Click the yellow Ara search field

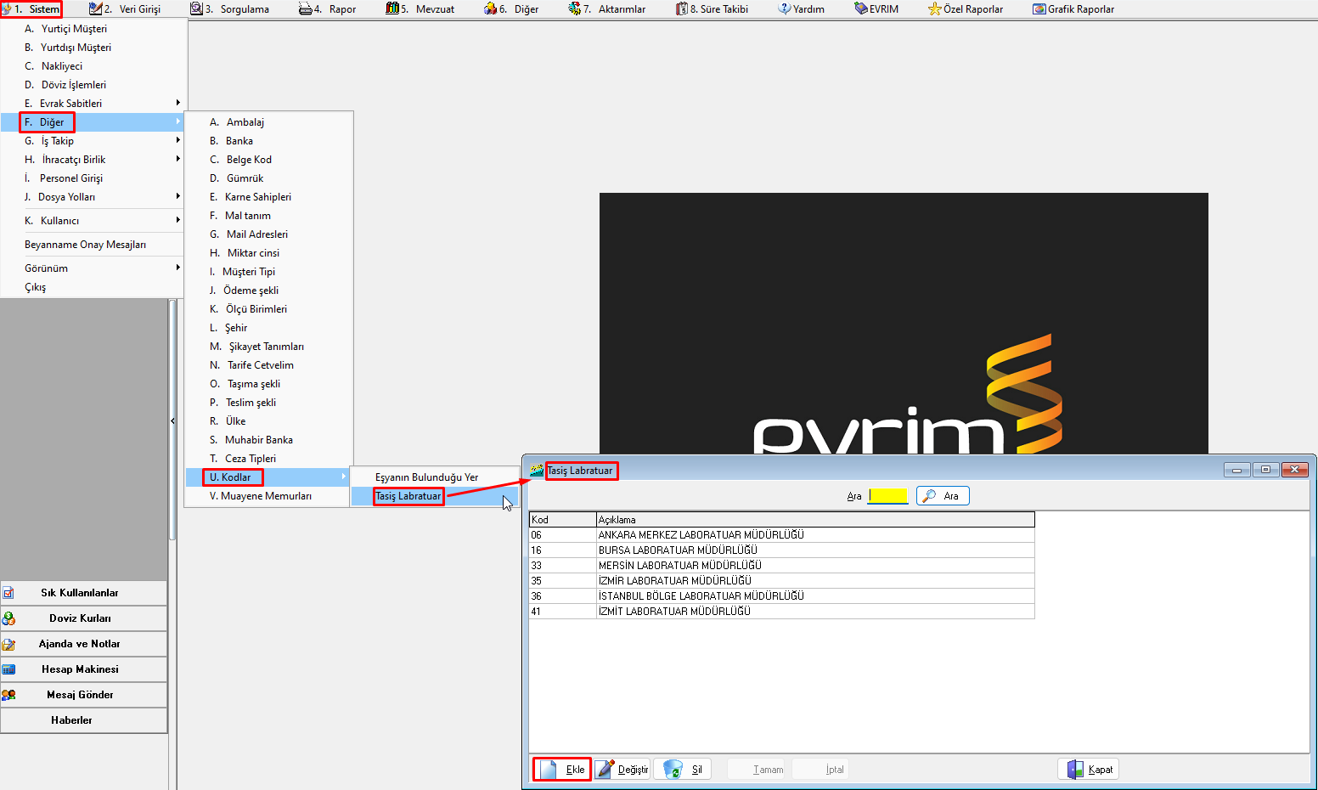(887, 496)
